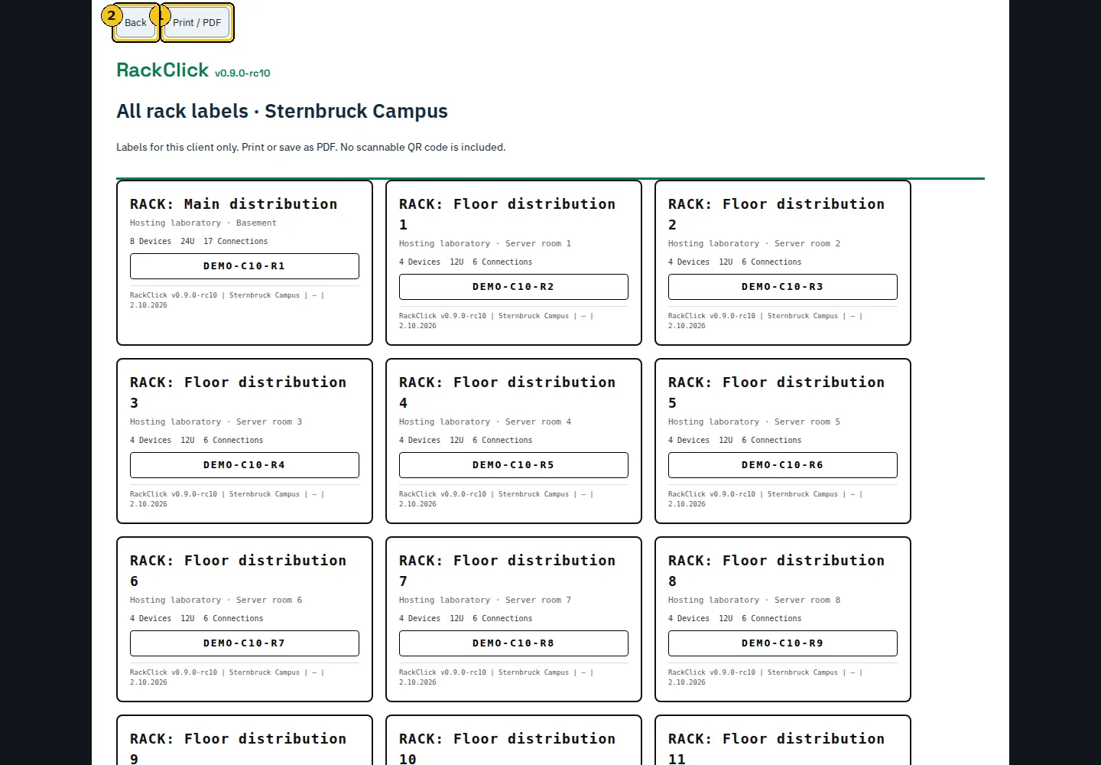Click the 'RACK: Floor distribution 4' title
The height and width of the screenshot is (765, 1101).
coord(508,392)
